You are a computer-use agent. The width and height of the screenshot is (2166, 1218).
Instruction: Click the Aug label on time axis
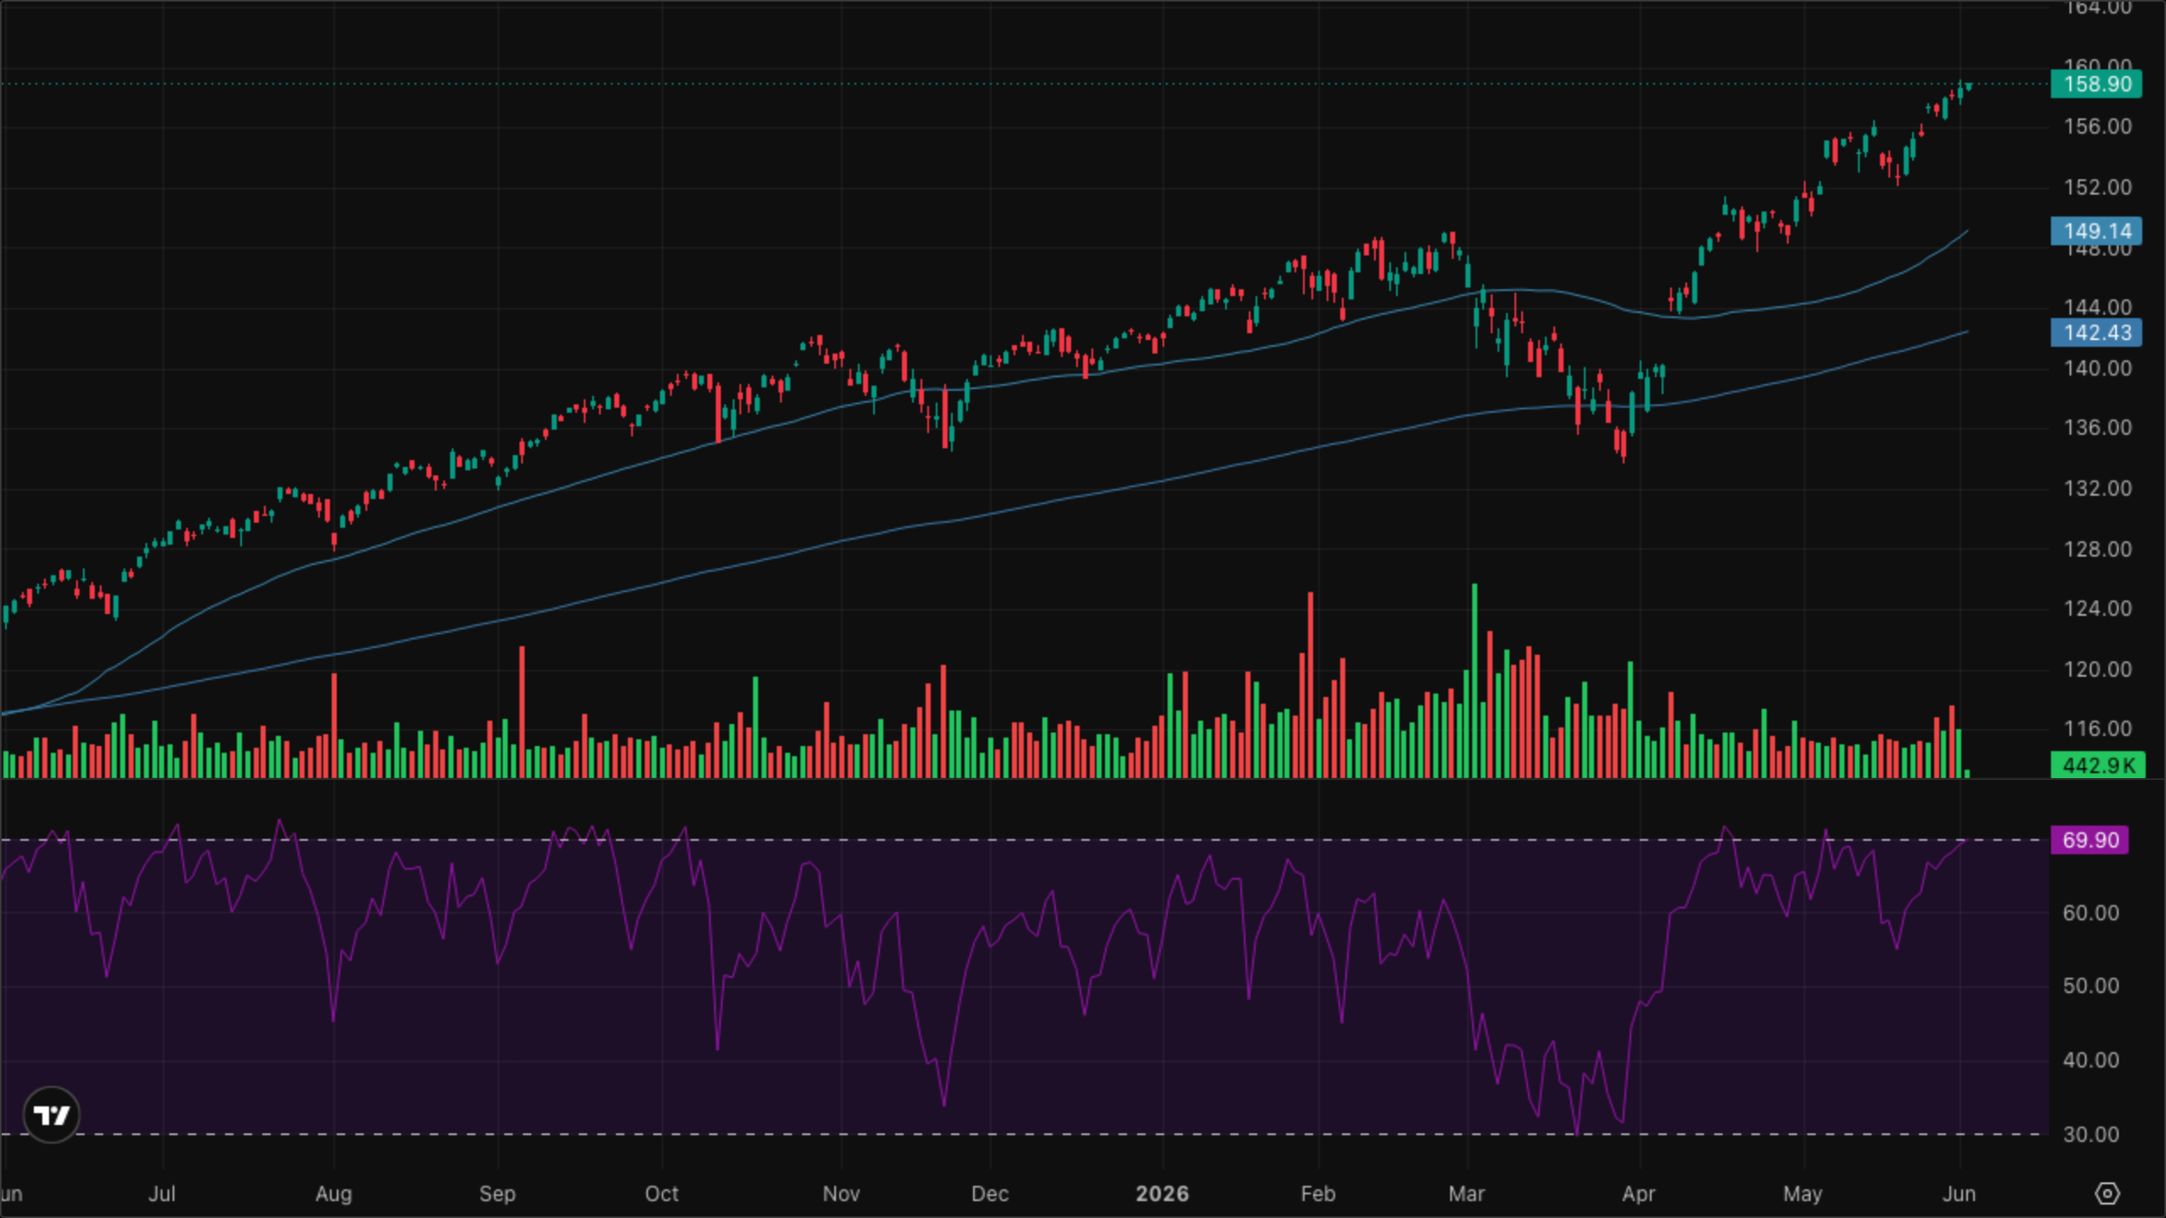[x=333, y=1193]
